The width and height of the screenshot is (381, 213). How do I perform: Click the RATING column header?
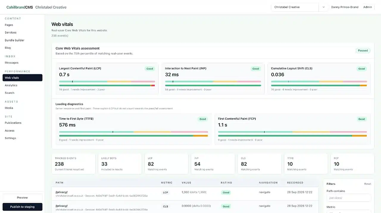pyautogui.click(x=226, y=183)
